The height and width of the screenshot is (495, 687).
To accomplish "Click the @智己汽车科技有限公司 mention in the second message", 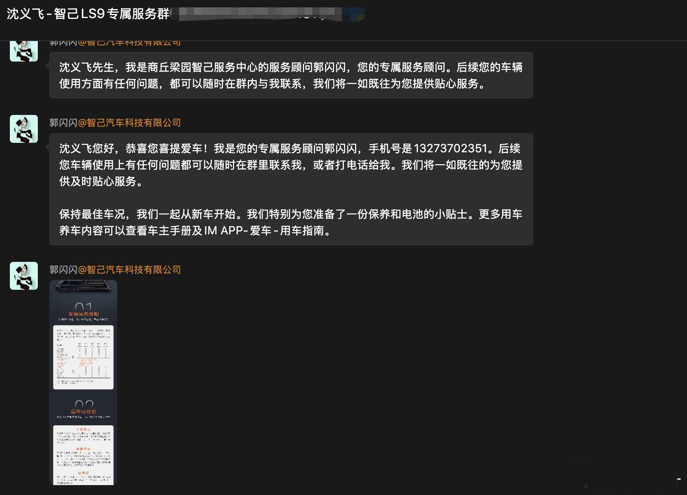I will coord(132,123).
